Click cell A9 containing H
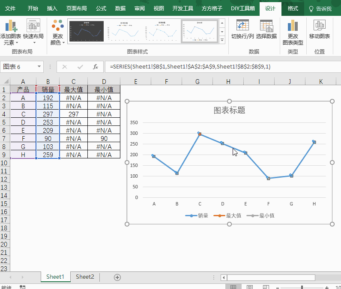 click(x=23, y=155)
